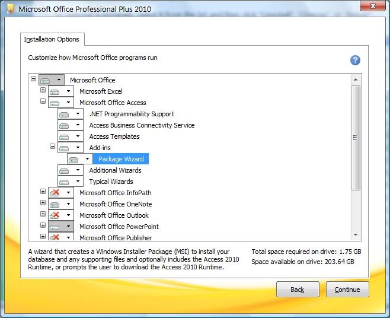390x318 pixels.
Task: Select the Microsoft Office Publisher label
Action: coord(116,237)
